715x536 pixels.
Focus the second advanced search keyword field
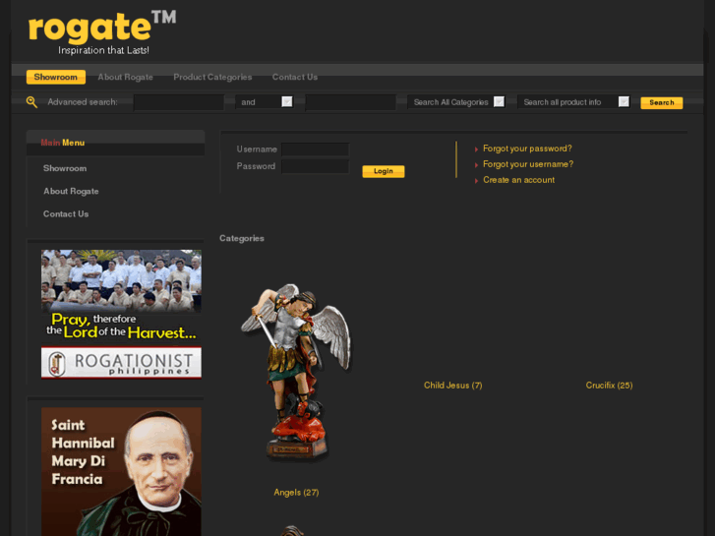[351, 102]
